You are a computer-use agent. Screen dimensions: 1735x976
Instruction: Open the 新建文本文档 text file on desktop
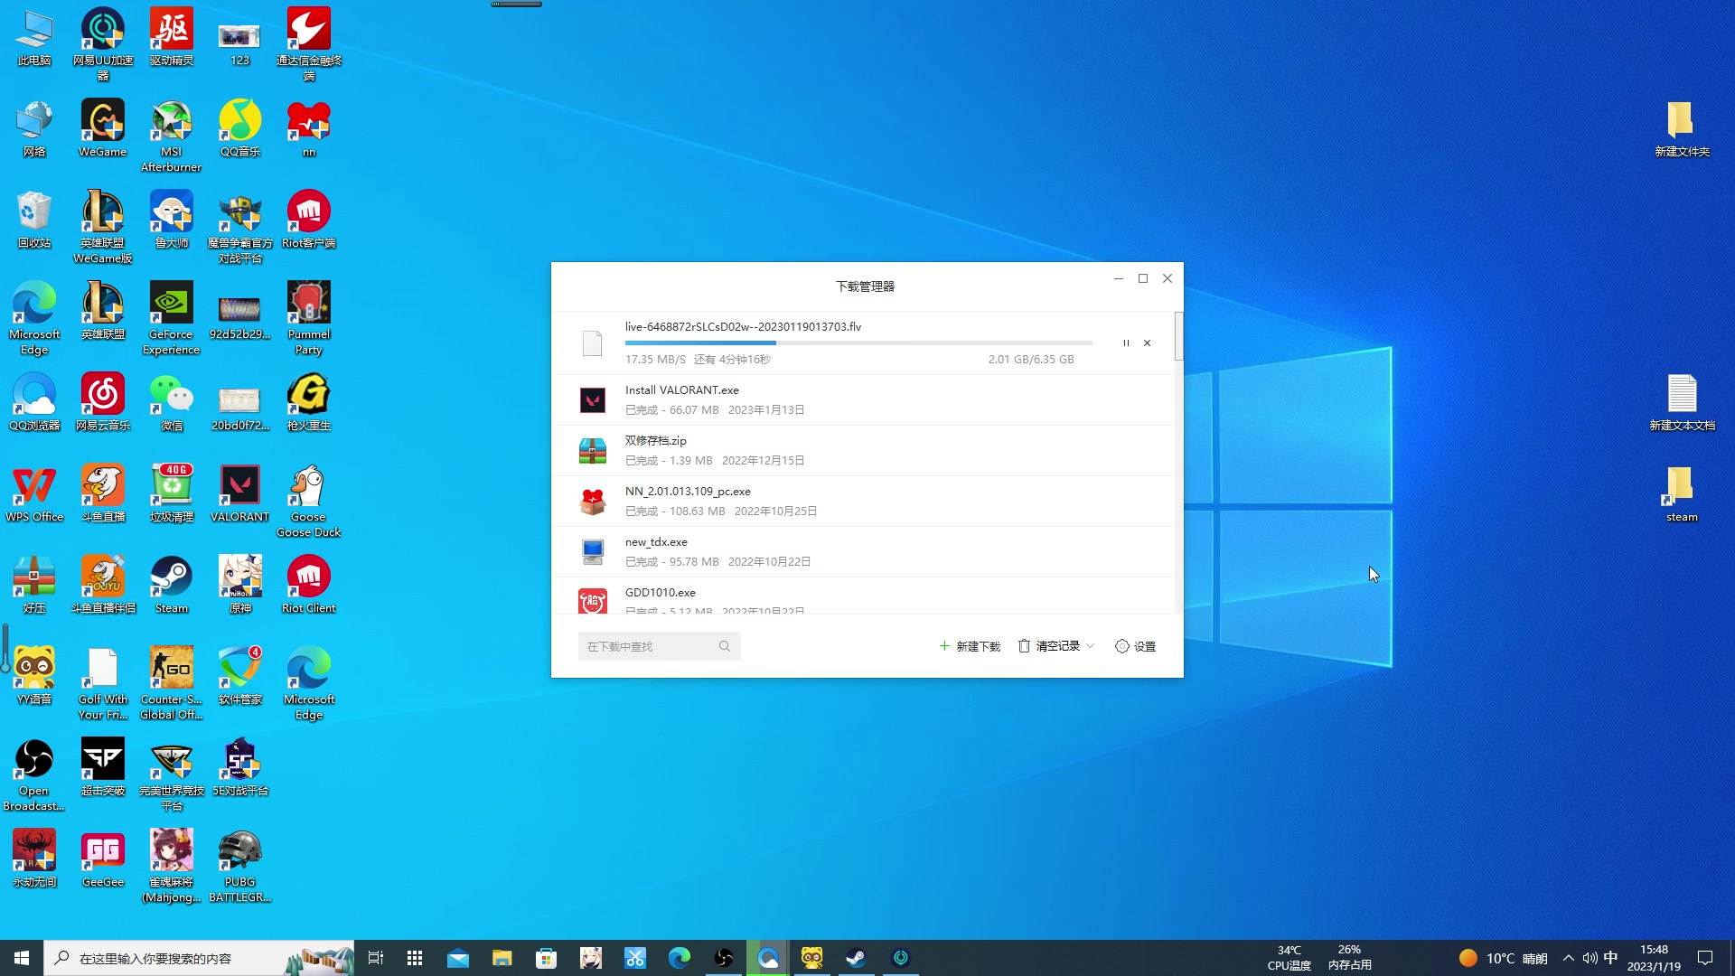tap(1682, 403)
